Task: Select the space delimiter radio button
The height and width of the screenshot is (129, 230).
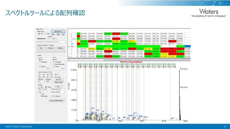Action: tap(49, 39)
